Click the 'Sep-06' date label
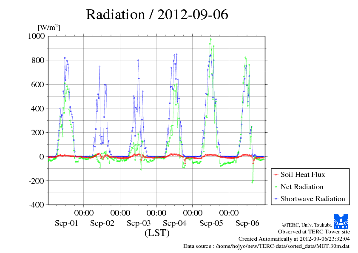The image size is (358, 253). point(247,223)
